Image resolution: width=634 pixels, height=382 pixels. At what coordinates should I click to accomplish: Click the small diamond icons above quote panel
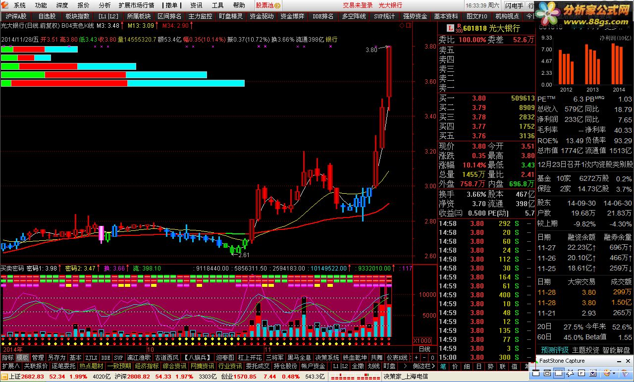404,24
